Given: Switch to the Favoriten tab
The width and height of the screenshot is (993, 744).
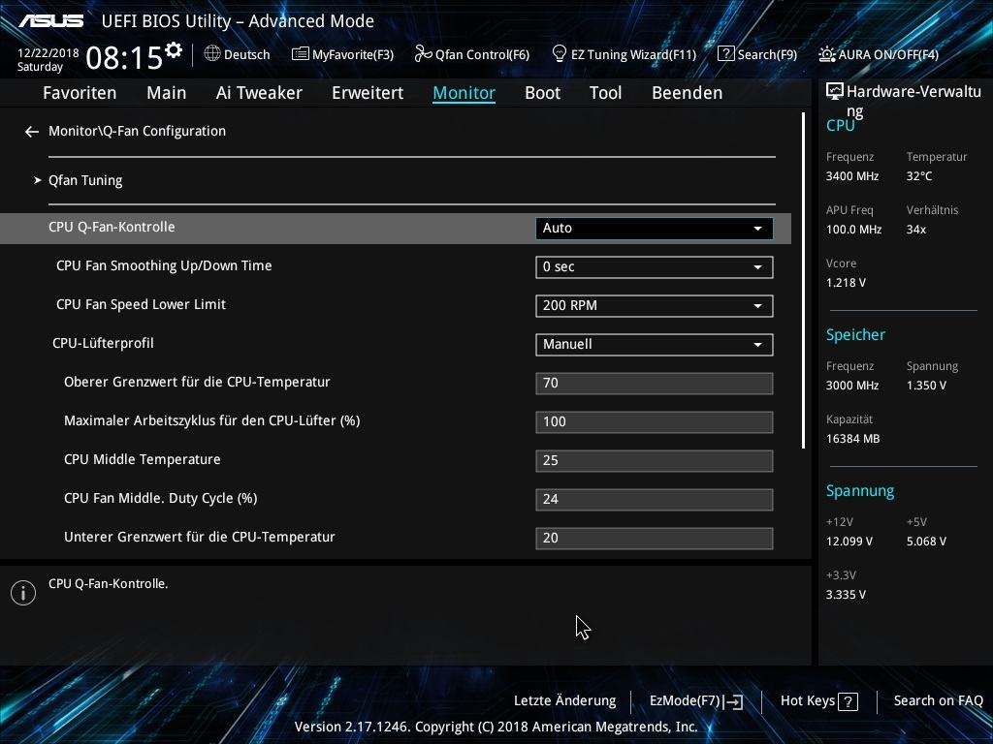Looking at the screenshot, I should 80,93.
